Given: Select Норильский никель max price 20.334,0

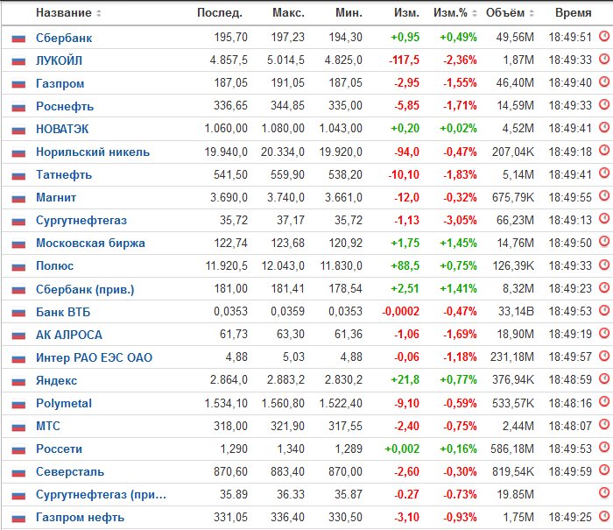Looking at the screenshot, I should coord(283,152).
